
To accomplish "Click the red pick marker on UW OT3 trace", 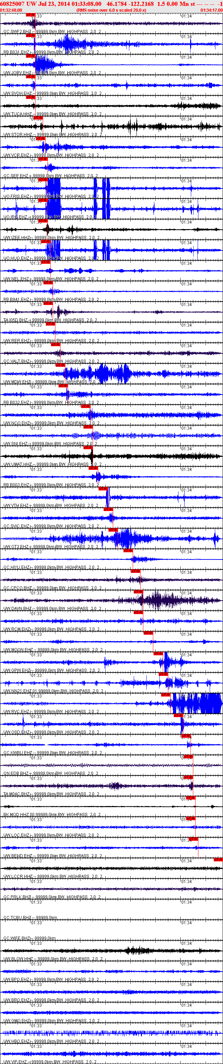I will click(113, 530).
